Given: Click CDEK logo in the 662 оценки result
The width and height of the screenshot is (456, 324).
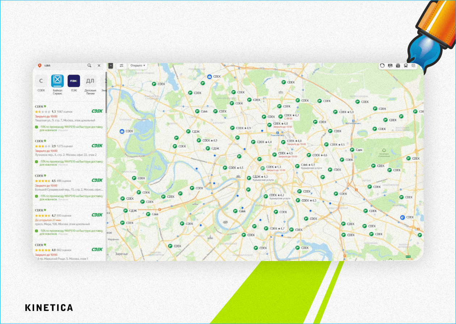Looking at the screenshot, I should tap(97, 249).
